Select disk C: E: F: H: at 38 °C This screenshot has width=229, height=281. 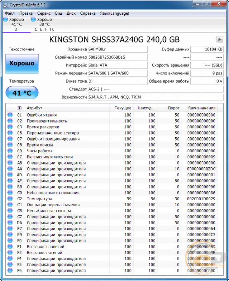(44, 24)
